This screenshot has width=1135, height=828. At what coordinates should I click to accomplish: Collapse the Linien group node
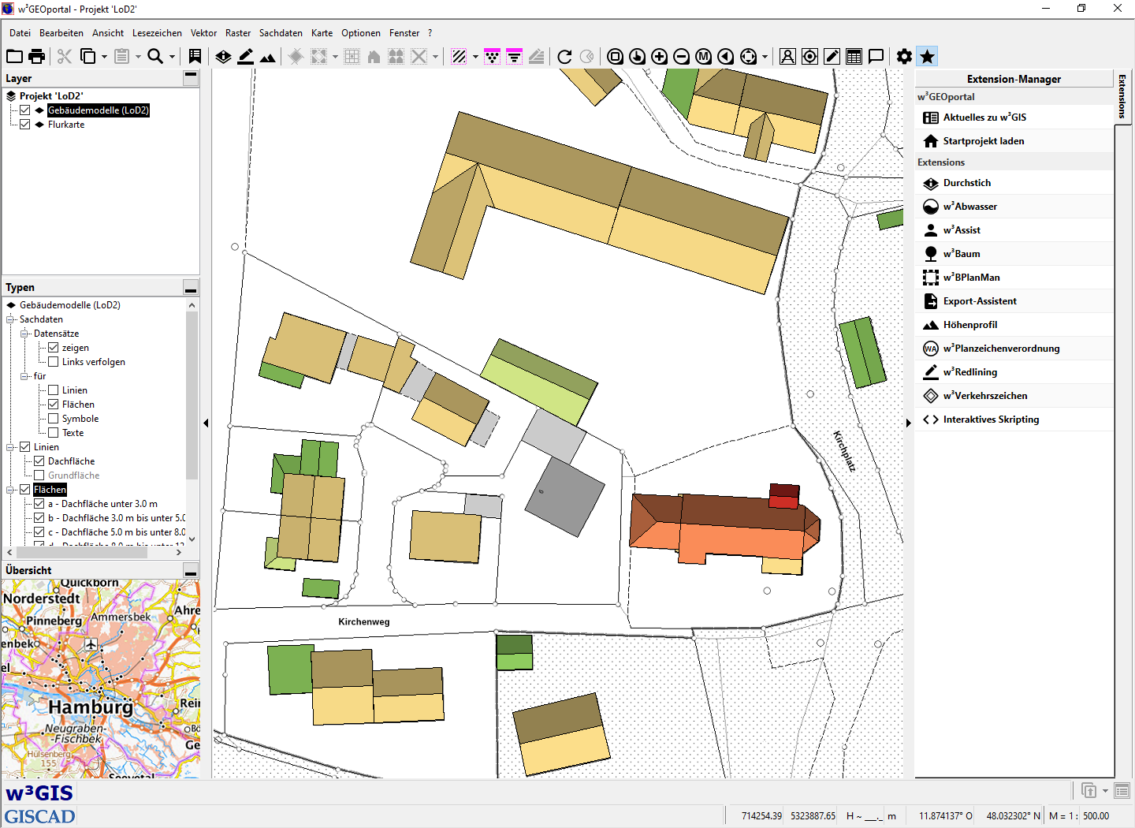click(11, 447)
